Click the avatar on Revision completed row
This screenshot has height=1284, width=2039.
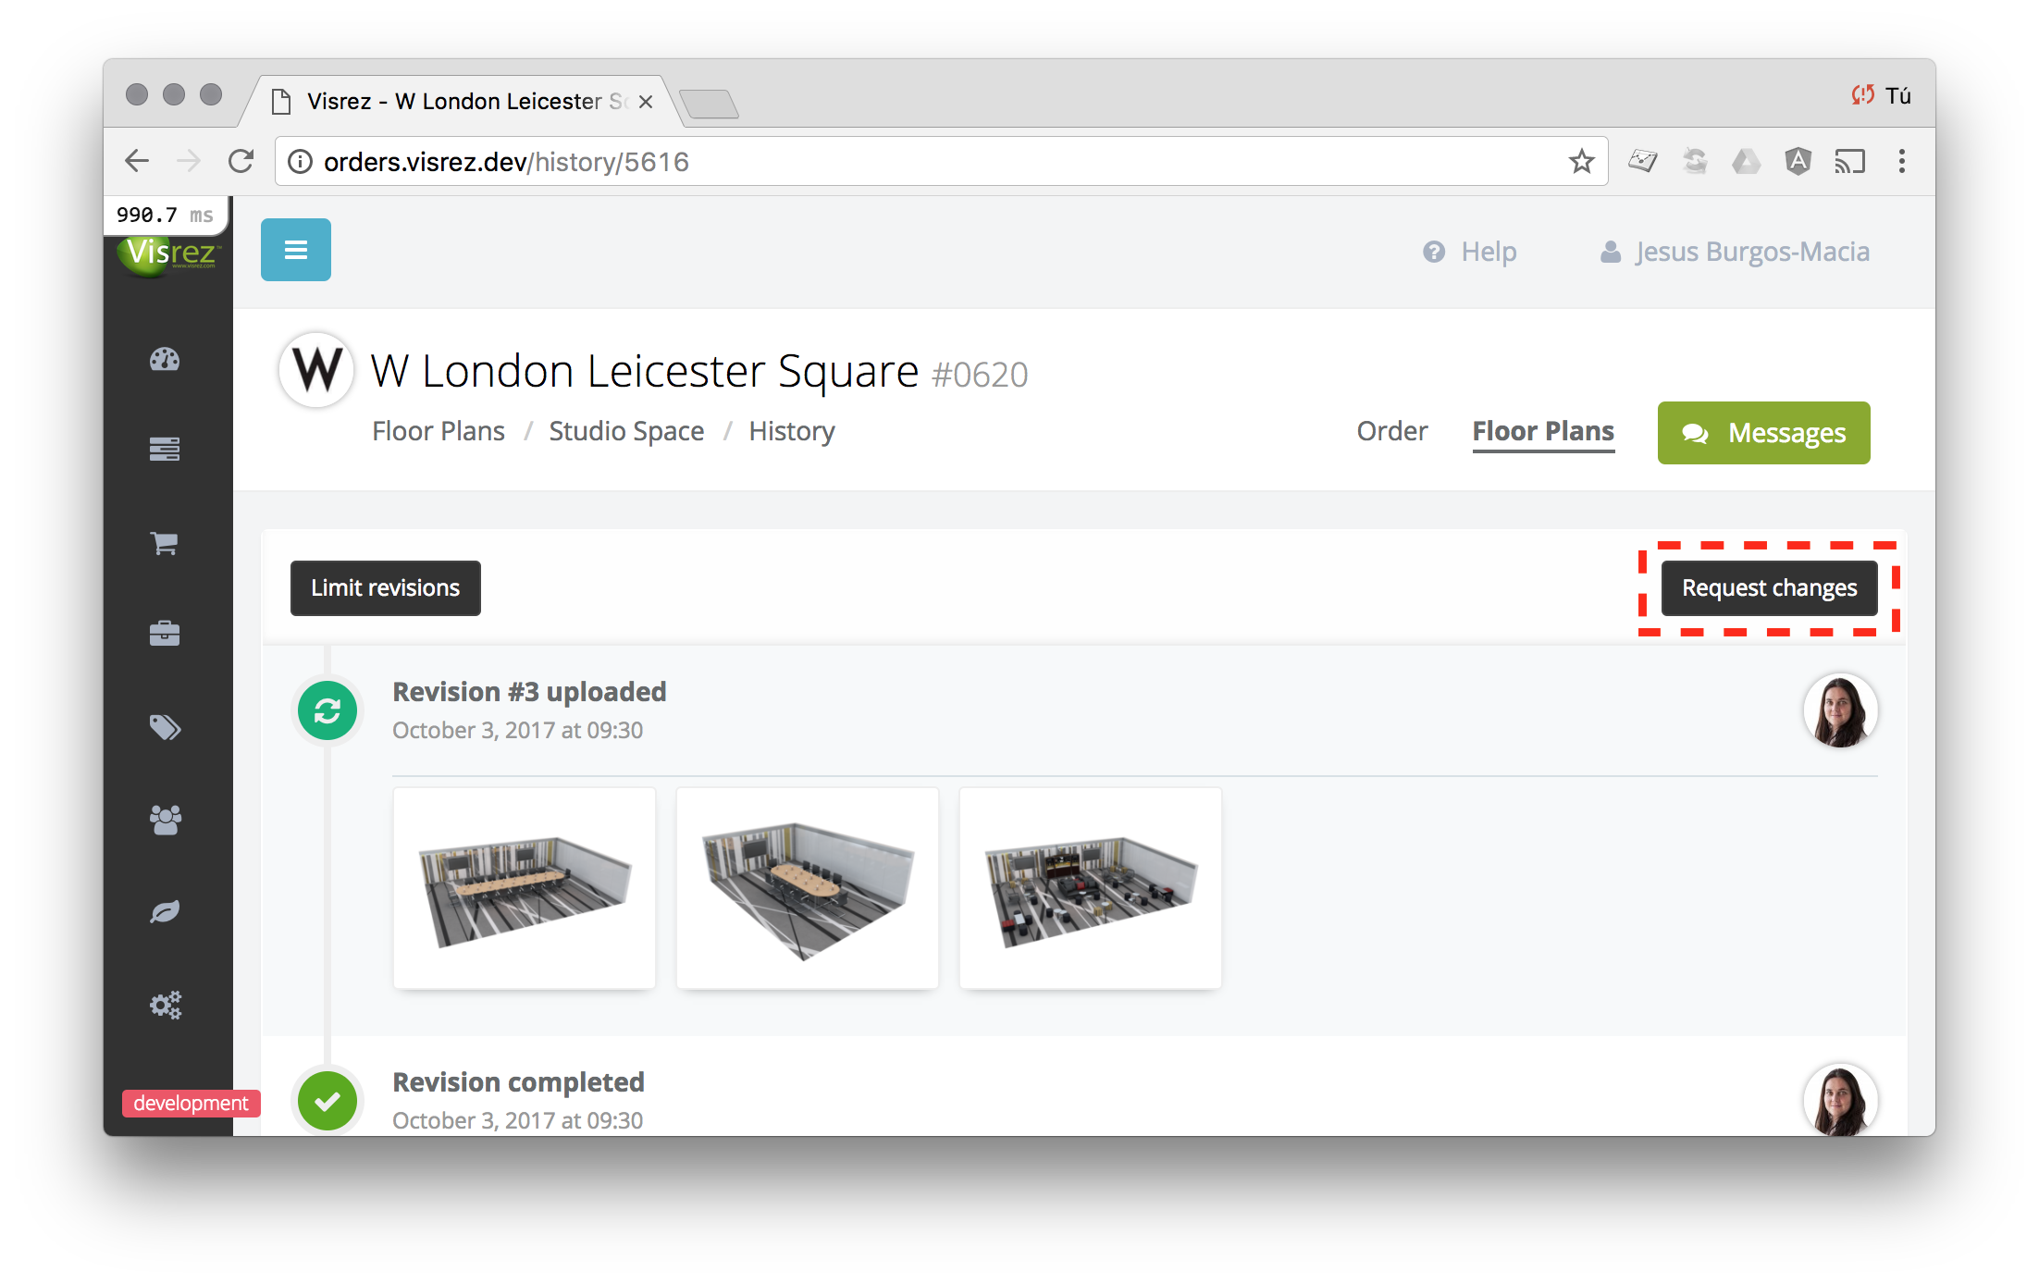click(x=1841, y=1099)
